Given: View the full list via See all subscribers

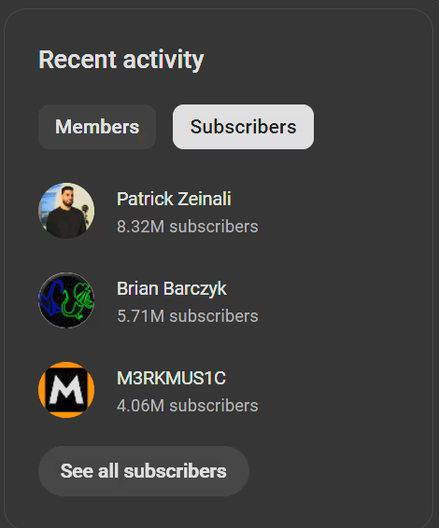Looking at the screenshot, I should coord(144,471).
